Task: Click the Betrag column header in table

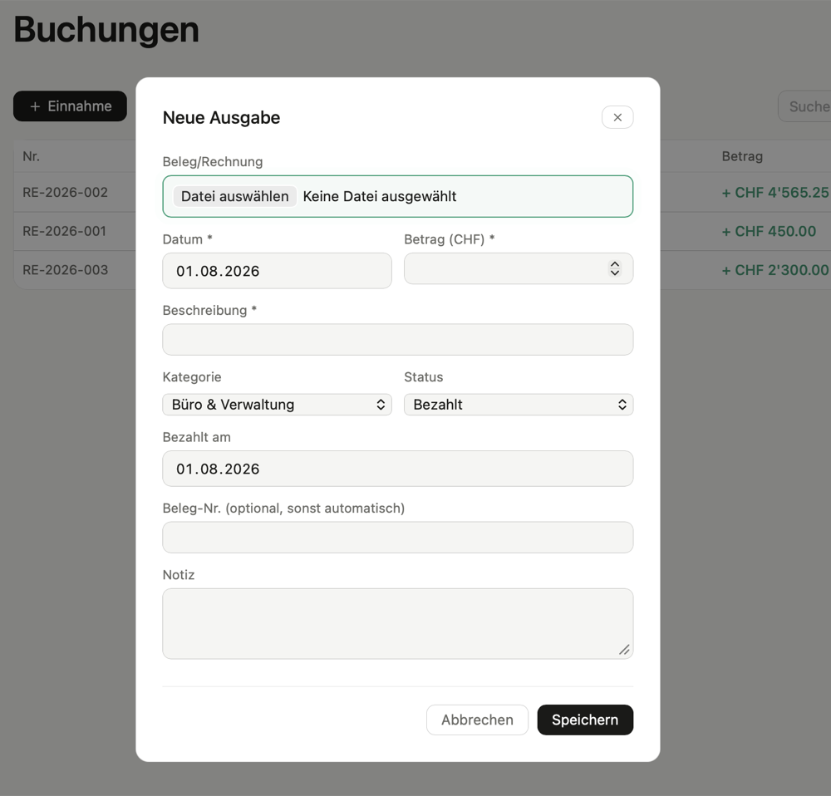Action: pos(742,156)
